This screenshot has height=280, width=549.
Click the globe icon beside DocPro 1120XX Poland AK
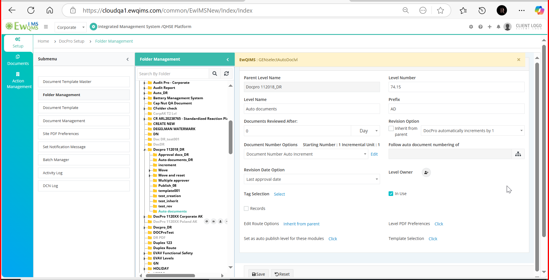click(207, 221)
